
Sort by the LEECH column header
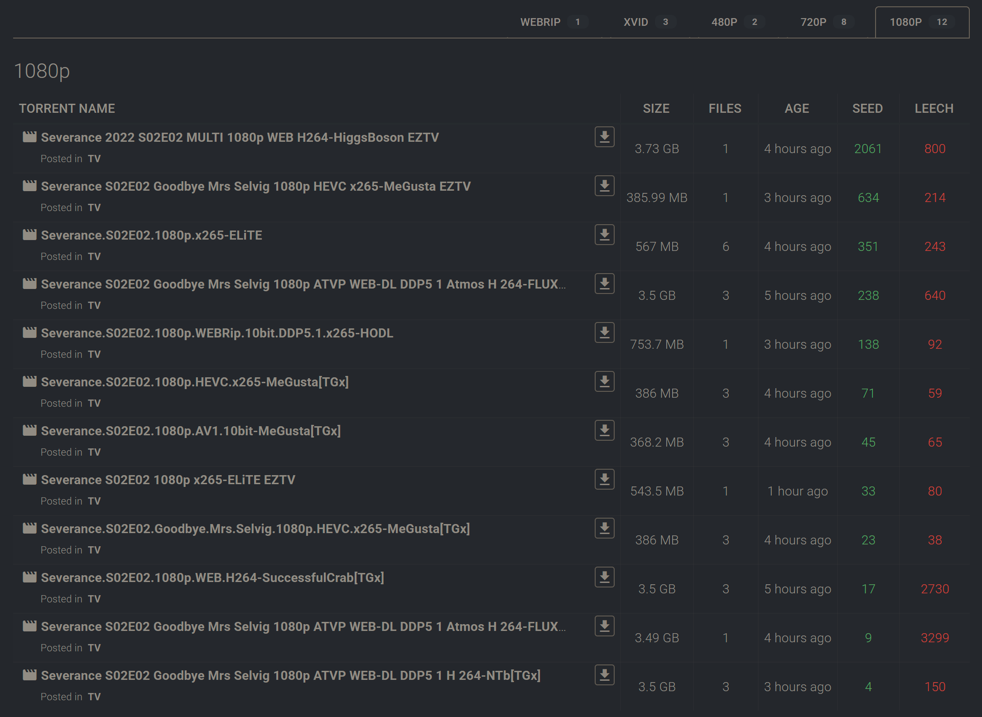point(934,108)
